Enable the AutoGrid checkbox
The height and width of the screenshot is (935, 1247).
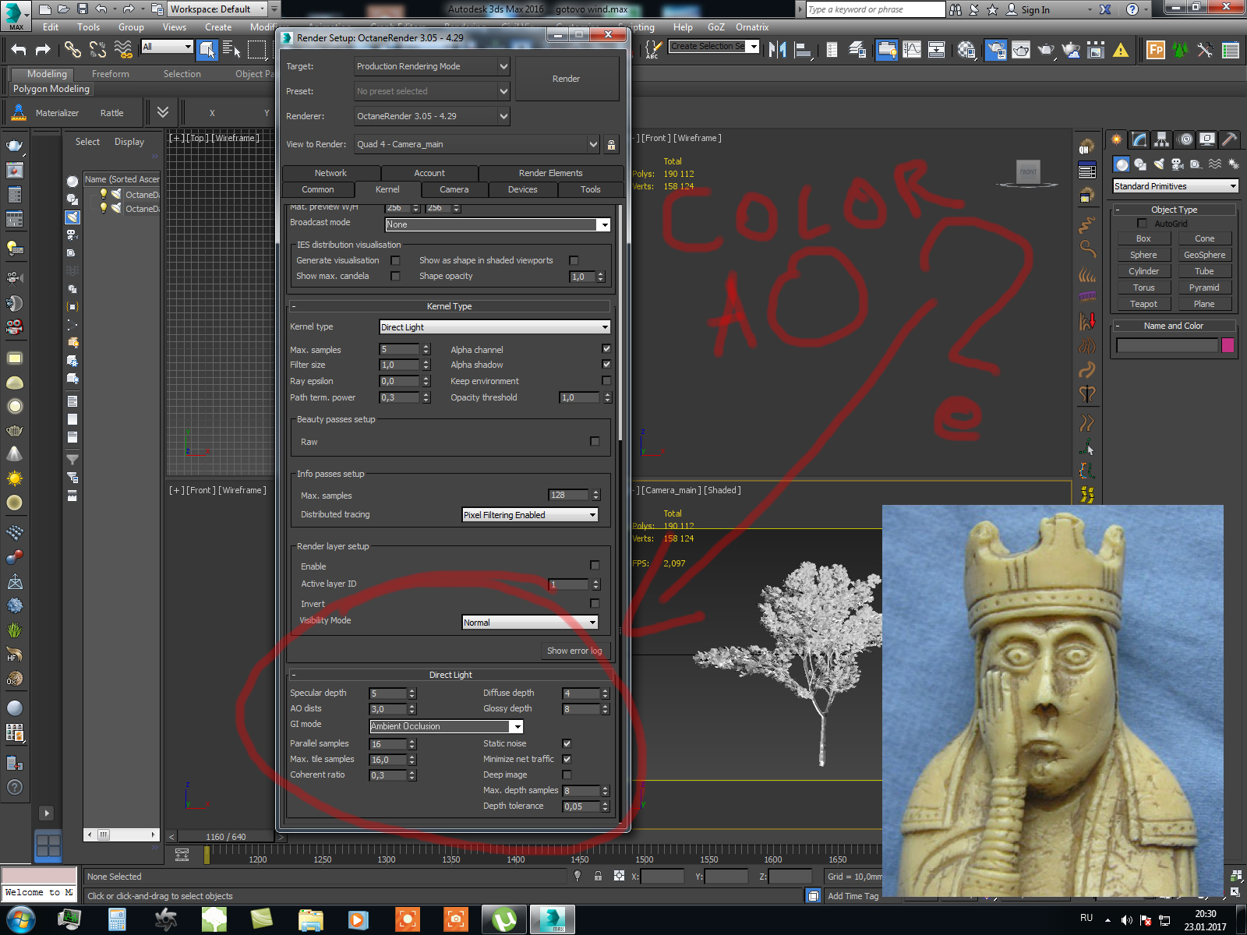1142,224
